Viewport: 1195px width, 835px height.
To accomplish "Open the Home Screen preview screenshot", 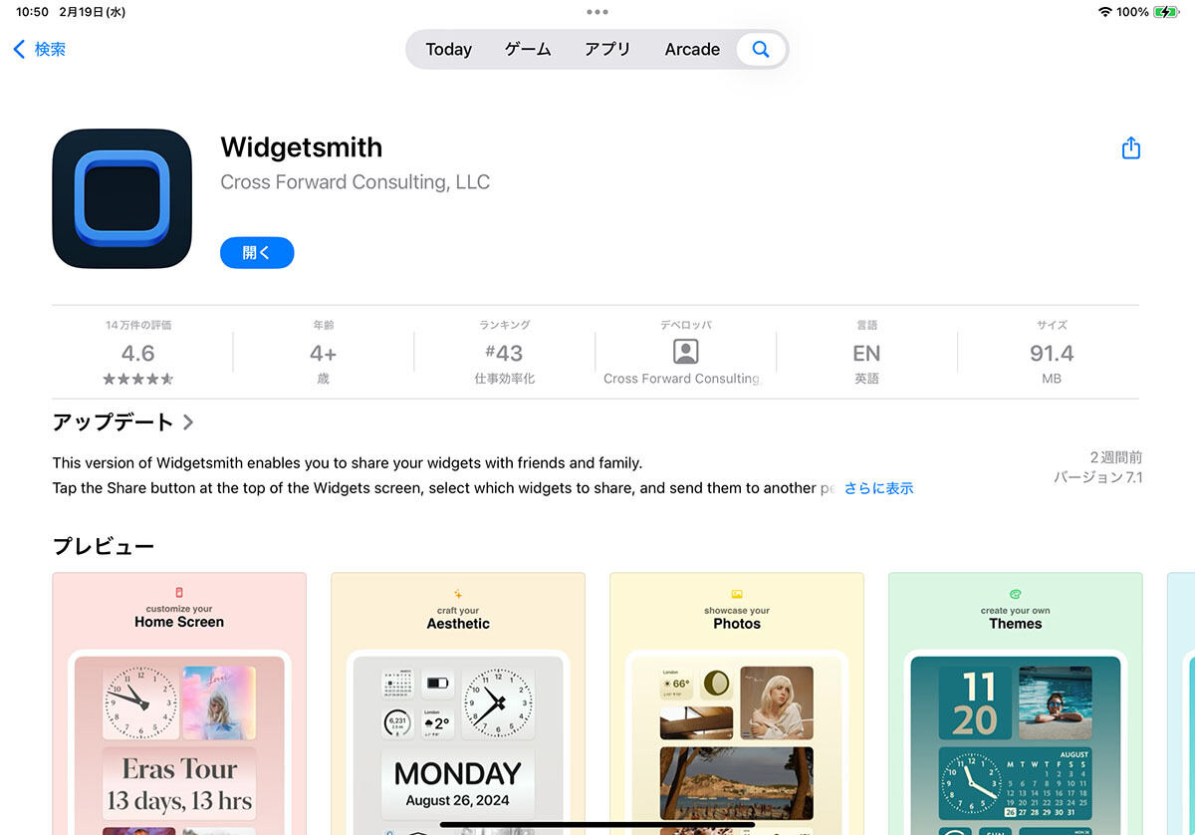I will pyautogui.click(x=179, y=703).
